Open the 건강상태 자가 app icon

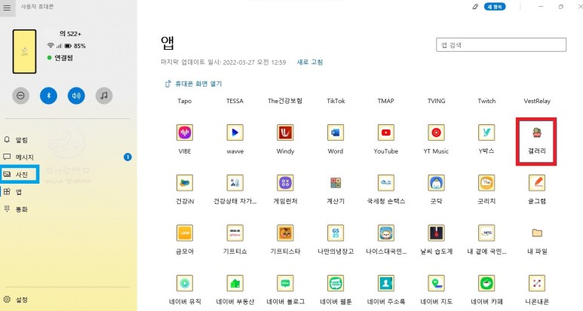pos(235,182)
